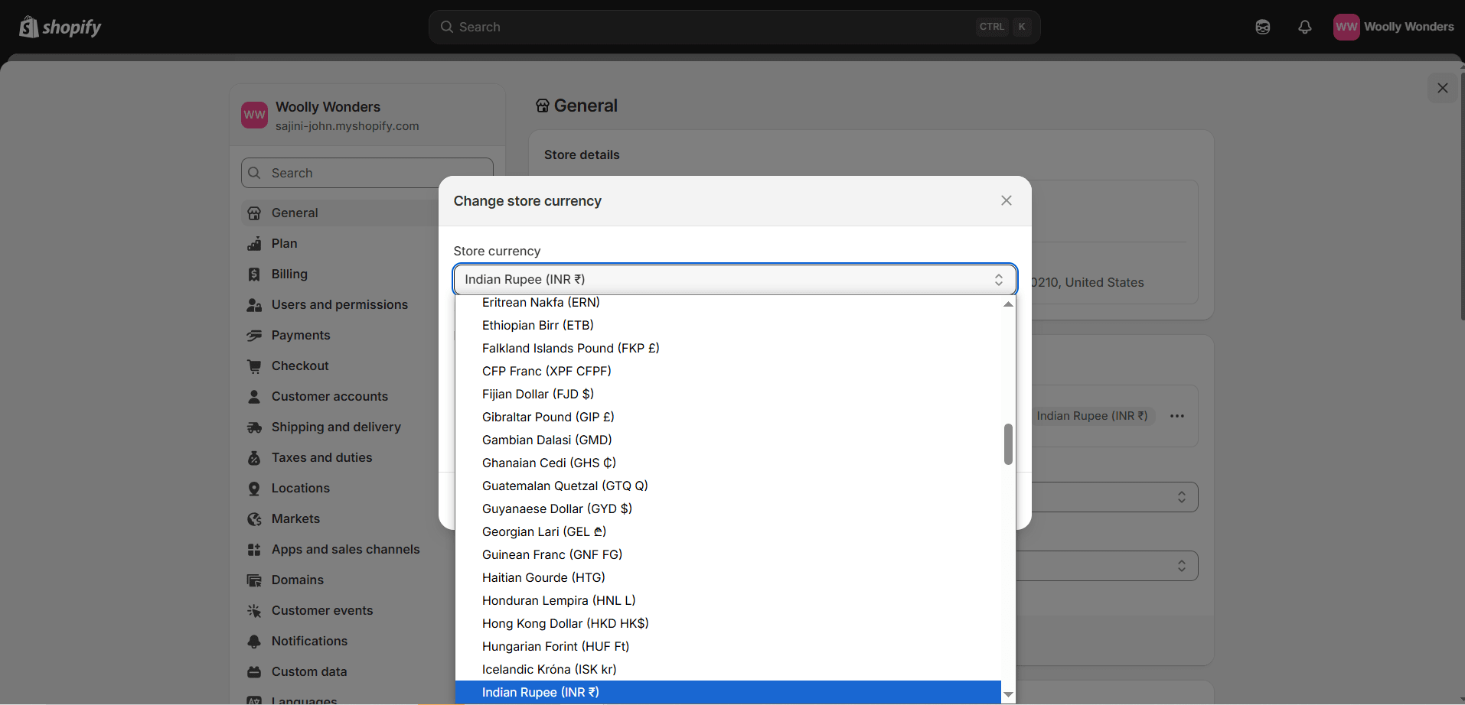The image size is (1465, 705).
Task: Close the settings page with X
Action: (x=1443, y=88)
